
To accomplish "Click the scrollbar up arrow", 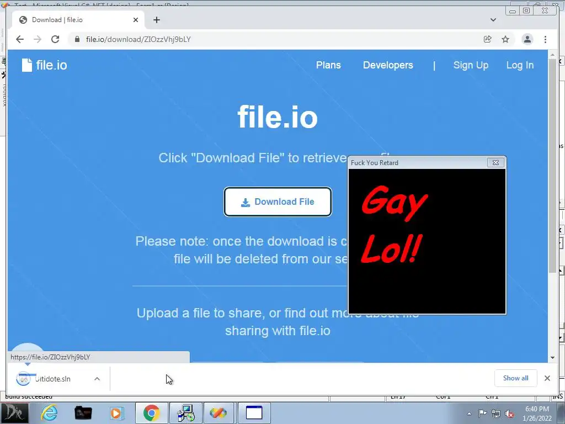I will (x=552, y=55).
